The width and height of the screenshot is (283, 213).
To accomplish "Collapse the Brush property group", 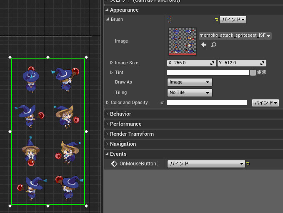I will 108,19.
